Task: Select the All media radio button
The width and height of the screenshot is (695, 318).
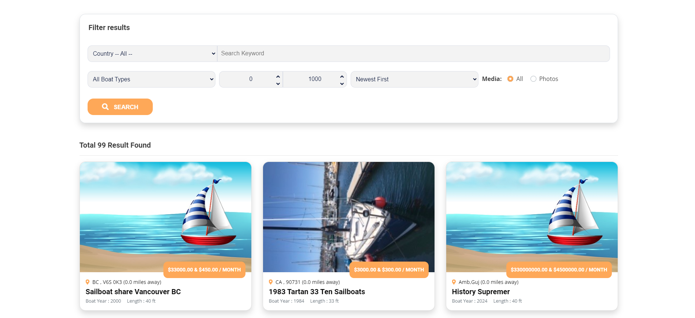Action: (x=510, y=79)
